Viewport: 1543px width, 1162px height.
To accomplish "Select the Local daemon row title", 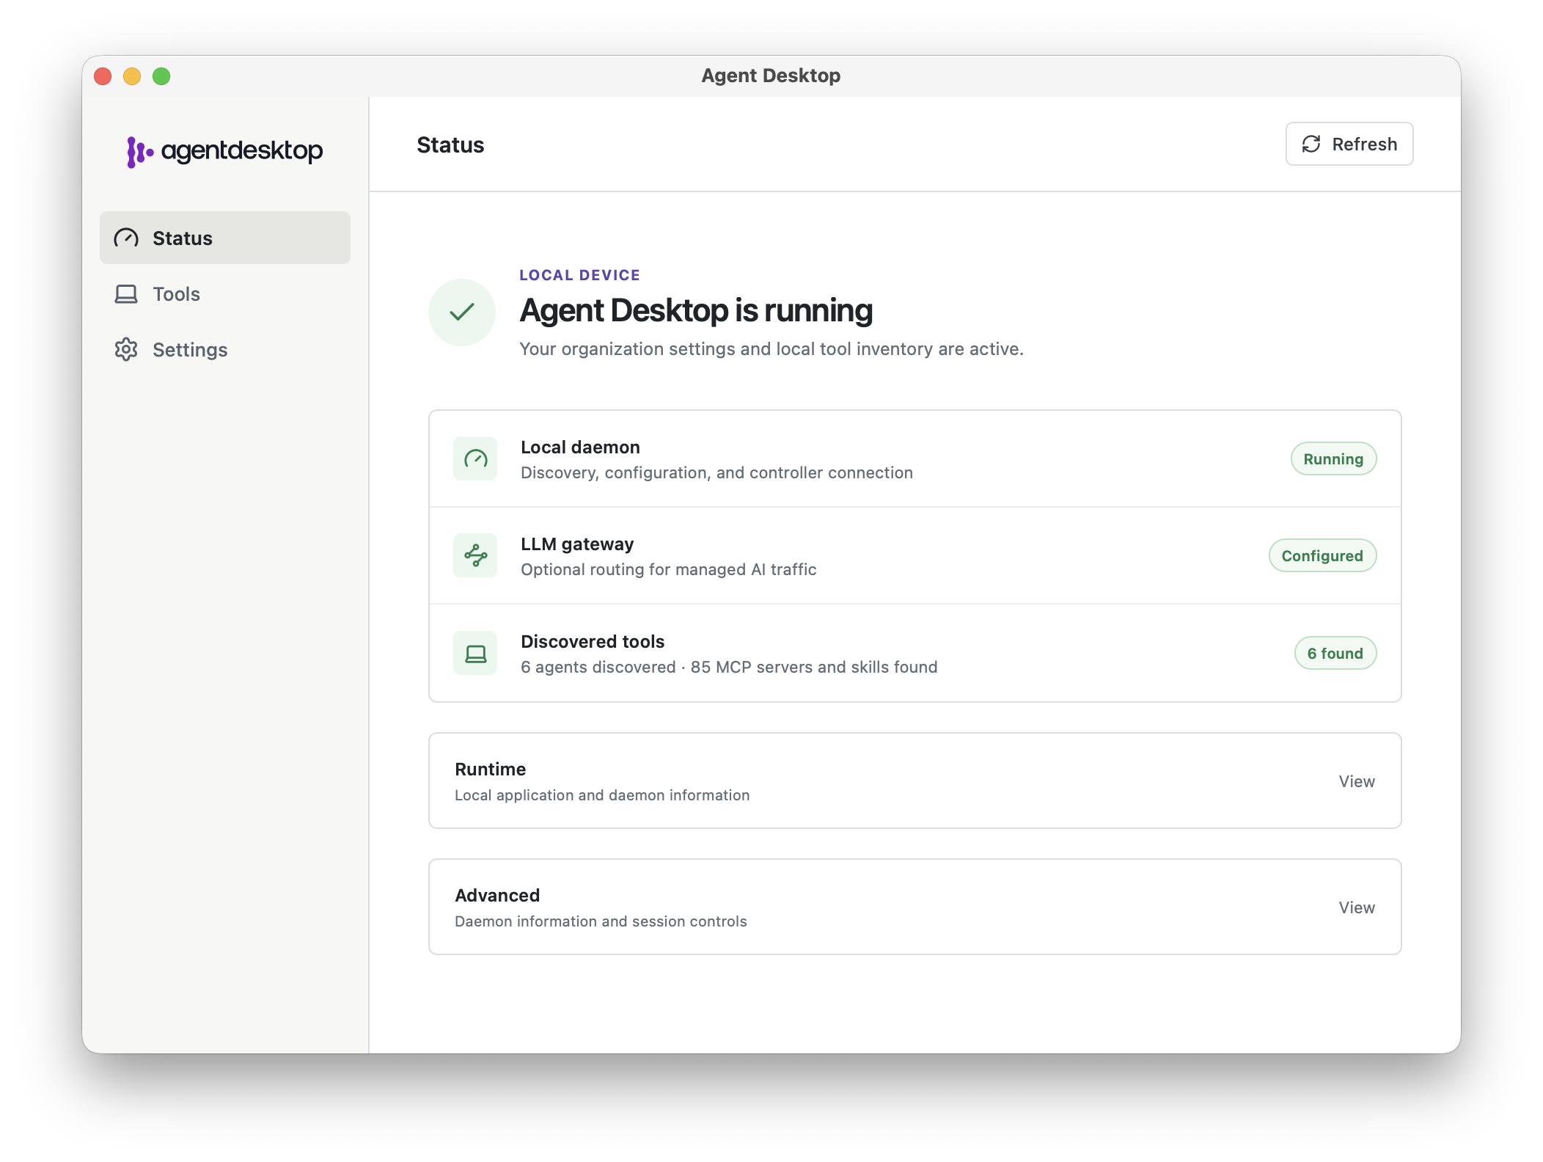I will coord(580,447).
